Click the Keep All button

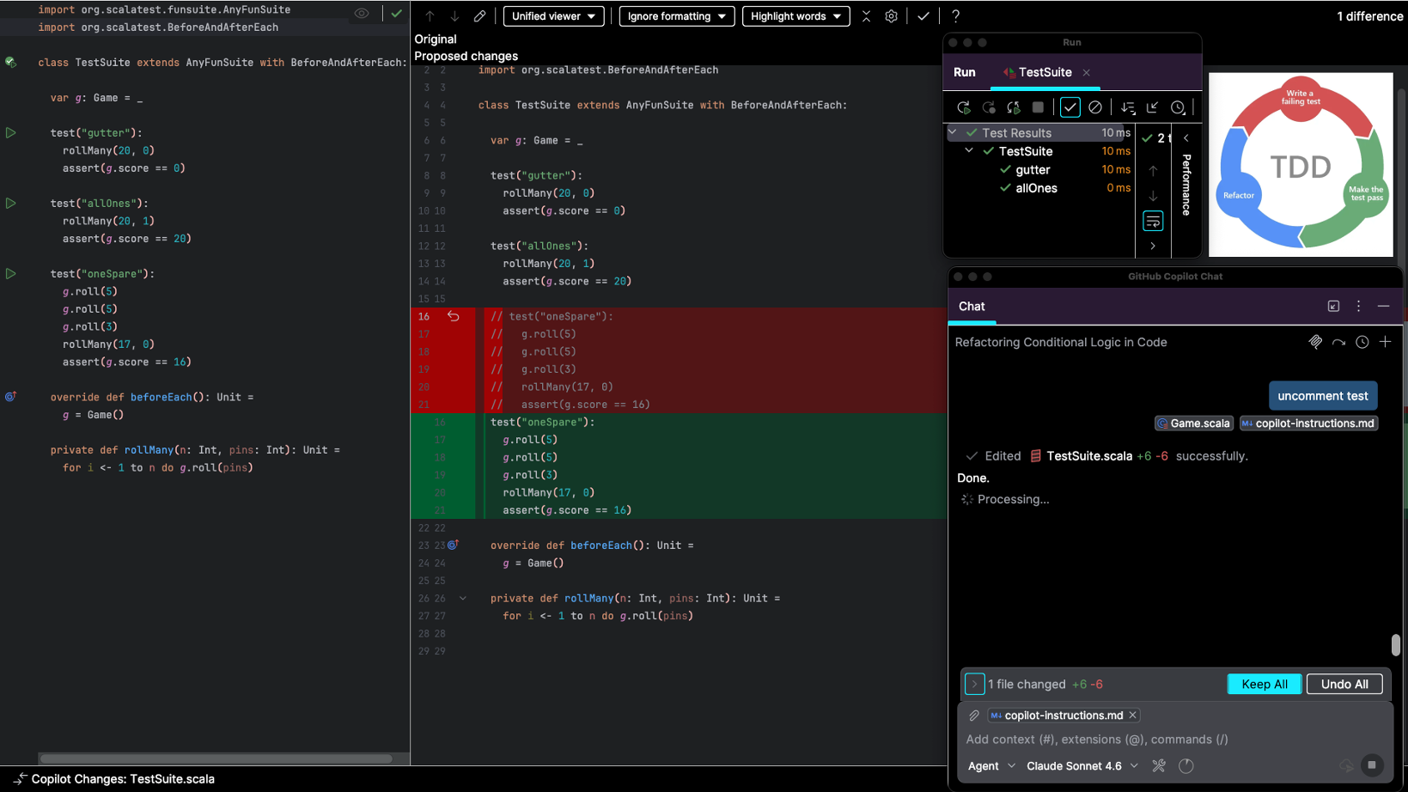(x=1264, y=684)
